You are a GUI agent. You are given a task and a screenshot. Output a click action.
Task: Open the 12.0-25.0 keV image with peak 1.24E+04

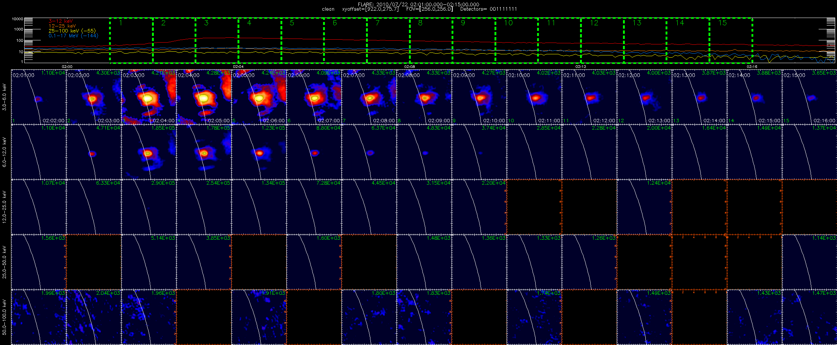pos(644,207)
